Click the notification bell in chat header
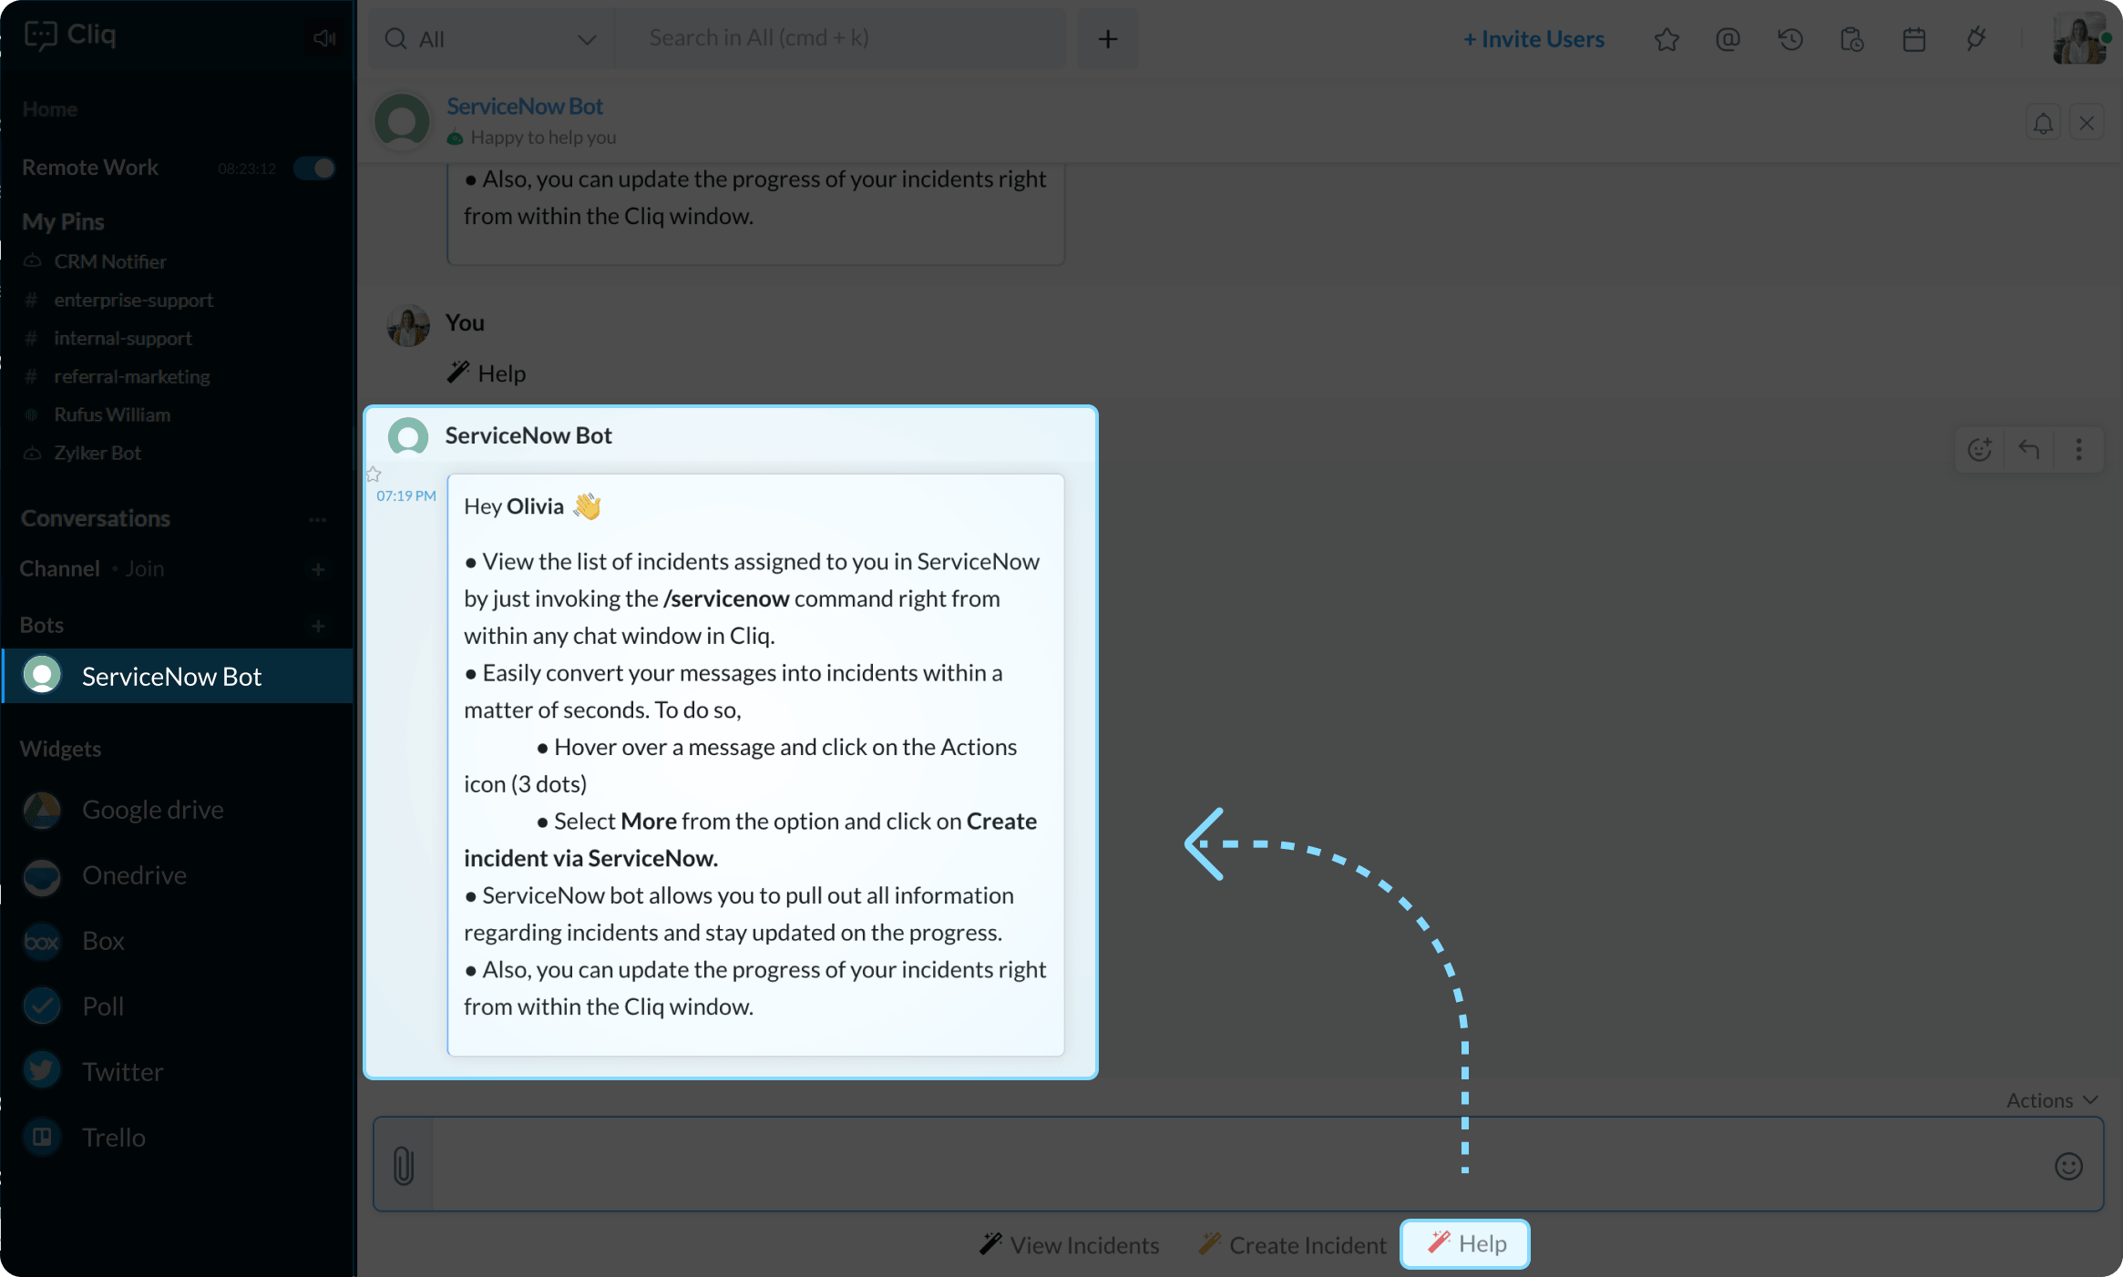The width and height of the screenshot is (2123, 1277). pos(2043,123)
